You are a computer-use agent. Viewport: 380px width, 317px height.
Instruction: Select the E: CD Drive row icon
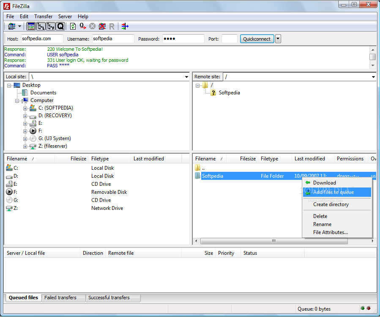pyautogui.click(x=9, y=184)
